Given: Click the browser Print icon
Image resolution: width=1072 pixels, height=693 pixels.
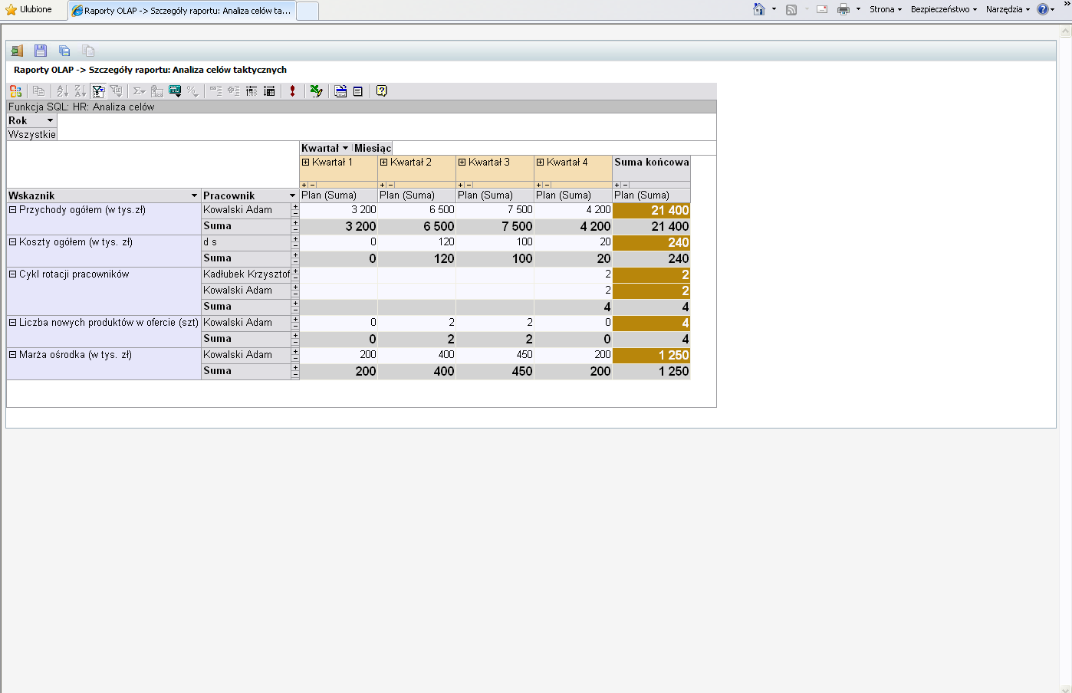Looking at the screenshot, I should (x=843, y=9).
